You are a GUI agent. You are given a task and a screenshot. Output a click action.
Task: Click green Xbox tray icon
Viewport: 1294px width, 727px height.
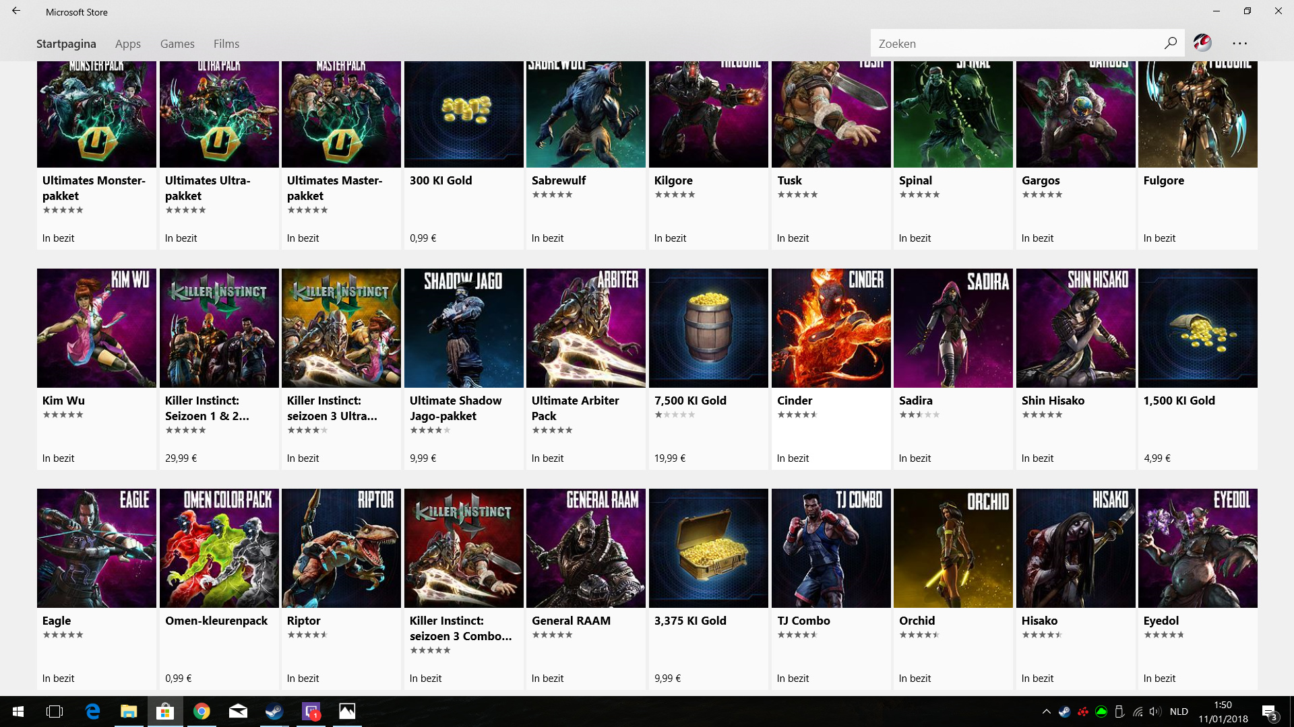pyautogui.click(x=1101, y=712)
